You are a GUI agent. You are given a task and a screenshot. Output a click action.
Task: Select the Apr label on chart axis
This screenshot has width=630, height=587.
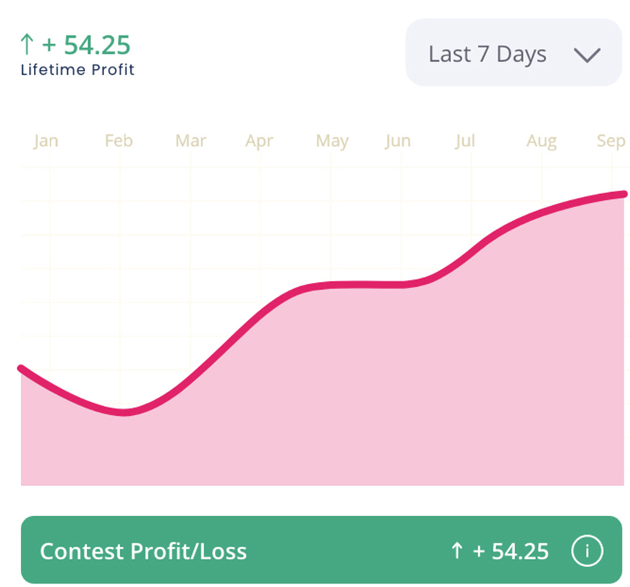(259, 141)
